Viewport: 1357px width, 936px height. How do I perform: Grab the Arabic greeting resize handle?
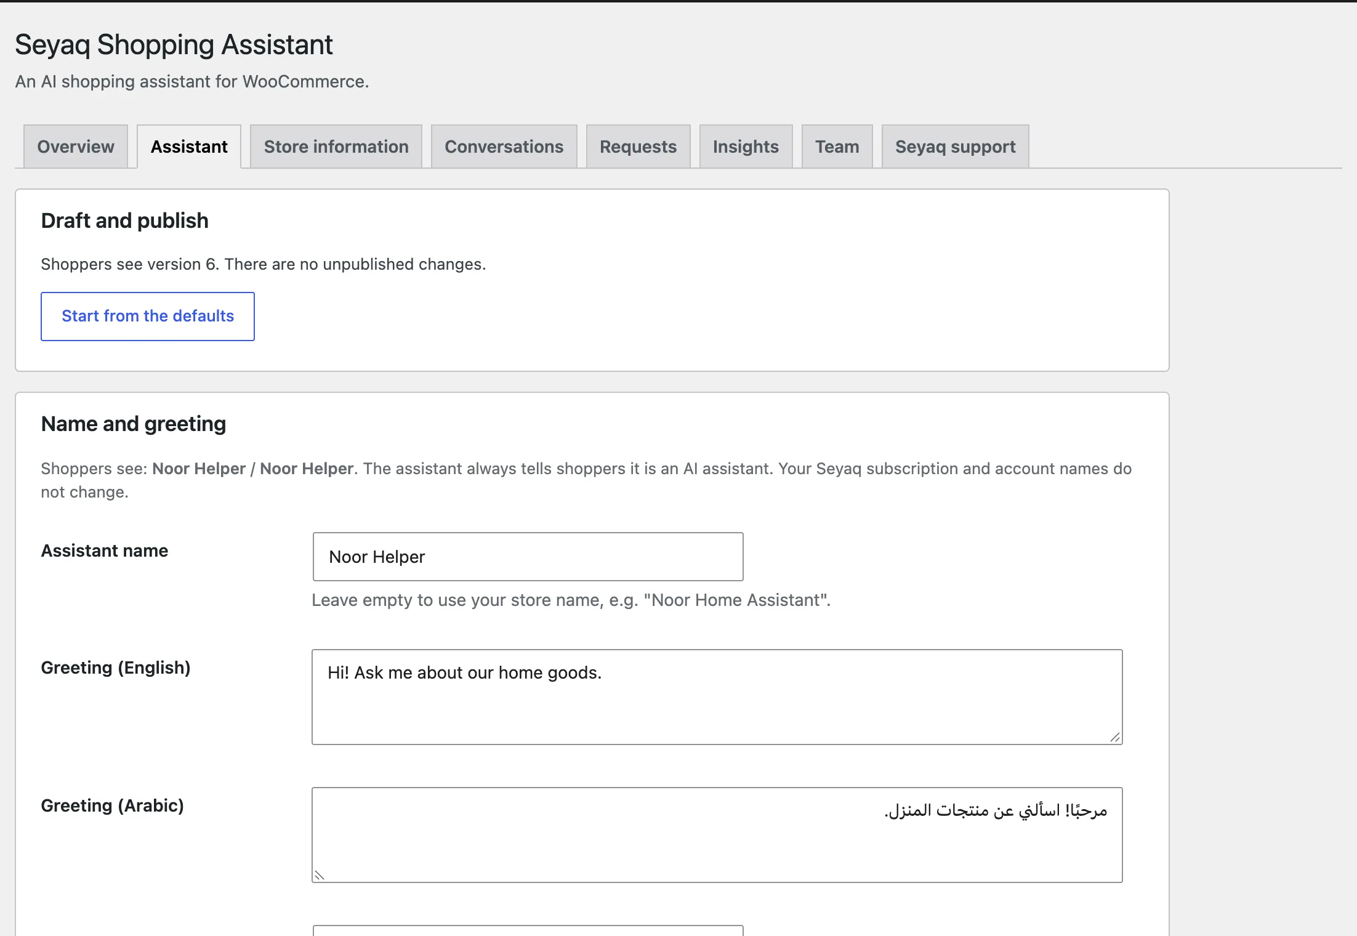(320, 875)
